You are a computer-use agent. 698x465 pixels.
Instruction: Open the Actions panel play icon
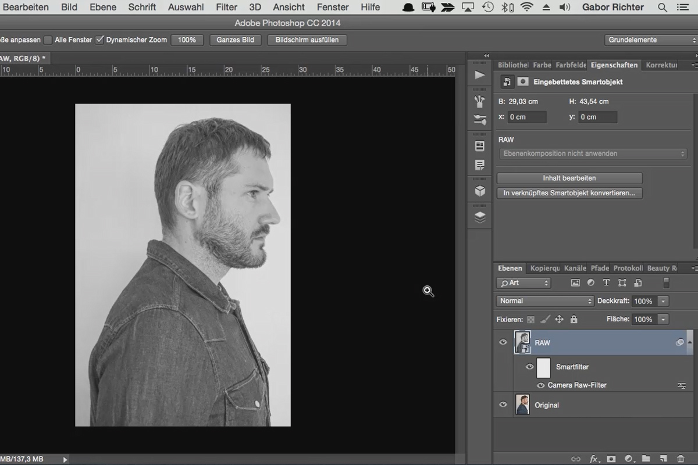pos(479,75)
